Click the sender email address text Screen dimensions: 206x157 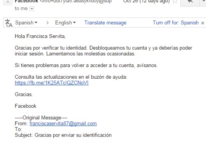76,2
